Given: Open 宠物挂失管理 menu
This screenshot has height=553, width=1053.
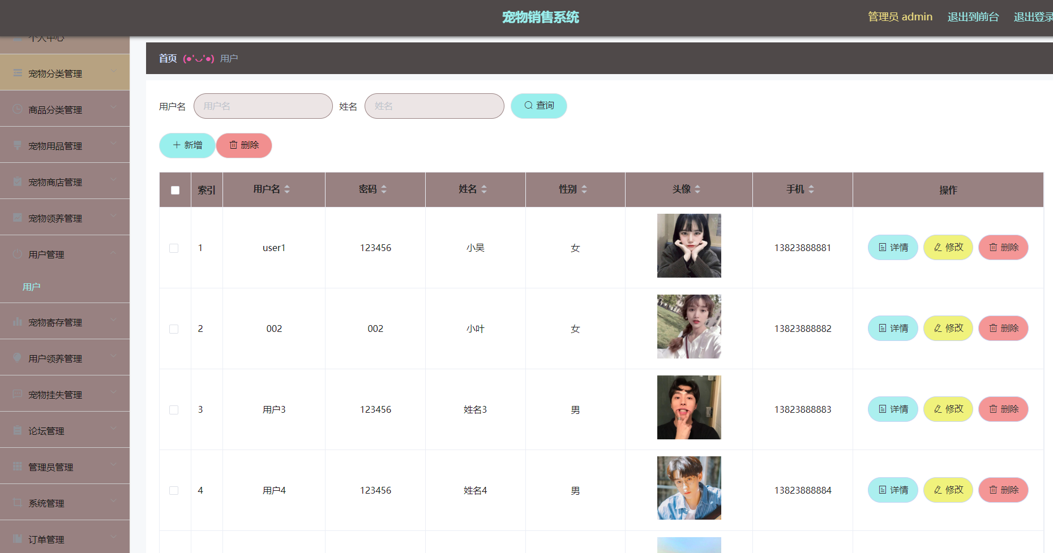Looking at the screenshot, I should 65,394.
